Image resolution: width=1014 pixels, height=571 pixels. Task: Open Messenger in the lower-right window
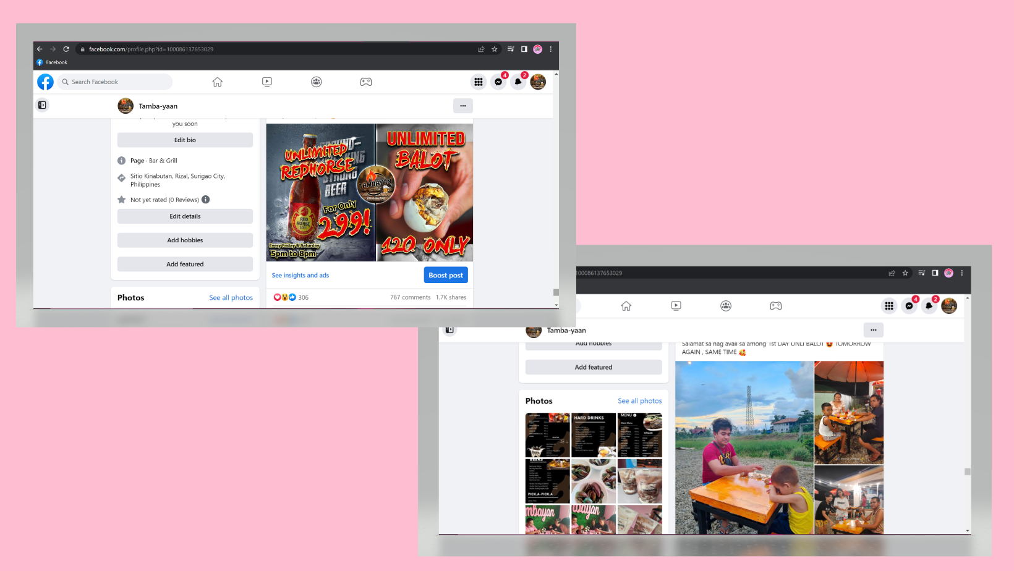[909, 306]
